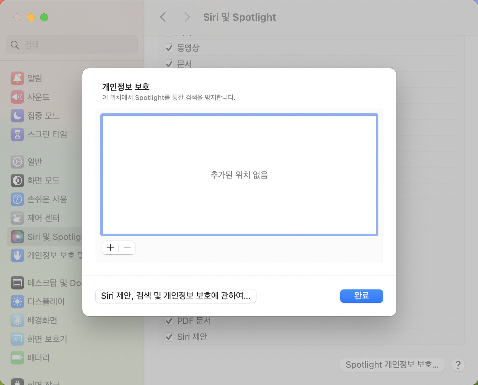
Task: Click the sidebar search (검색) field
Action: (72, 45)
